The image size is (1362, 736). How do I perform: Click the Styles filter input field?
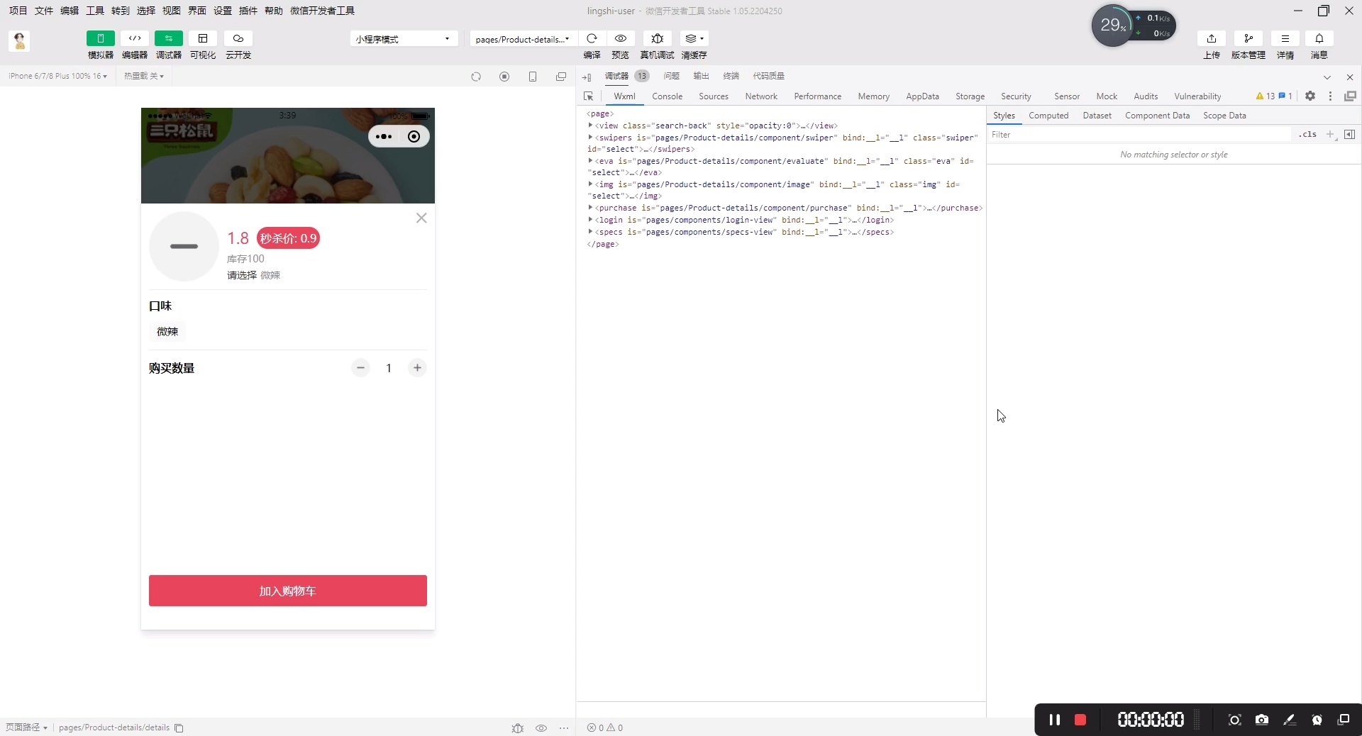pyautogui.click(x=1140, y=135)
